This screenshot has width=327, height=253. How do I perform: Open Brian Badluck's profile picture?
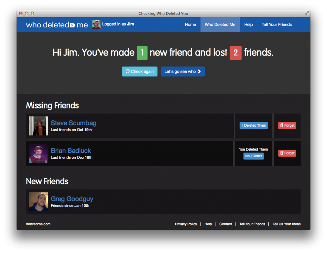coord(38,153)
